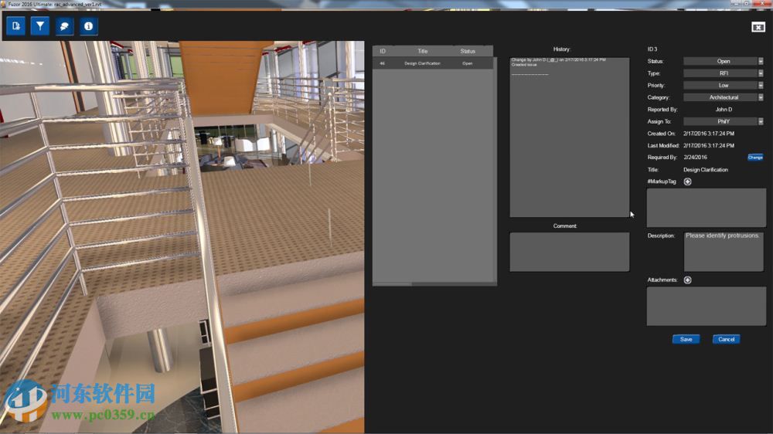Click the Created On timestamp value
This screenshot has height=434, width=773.
coord(708,134)
